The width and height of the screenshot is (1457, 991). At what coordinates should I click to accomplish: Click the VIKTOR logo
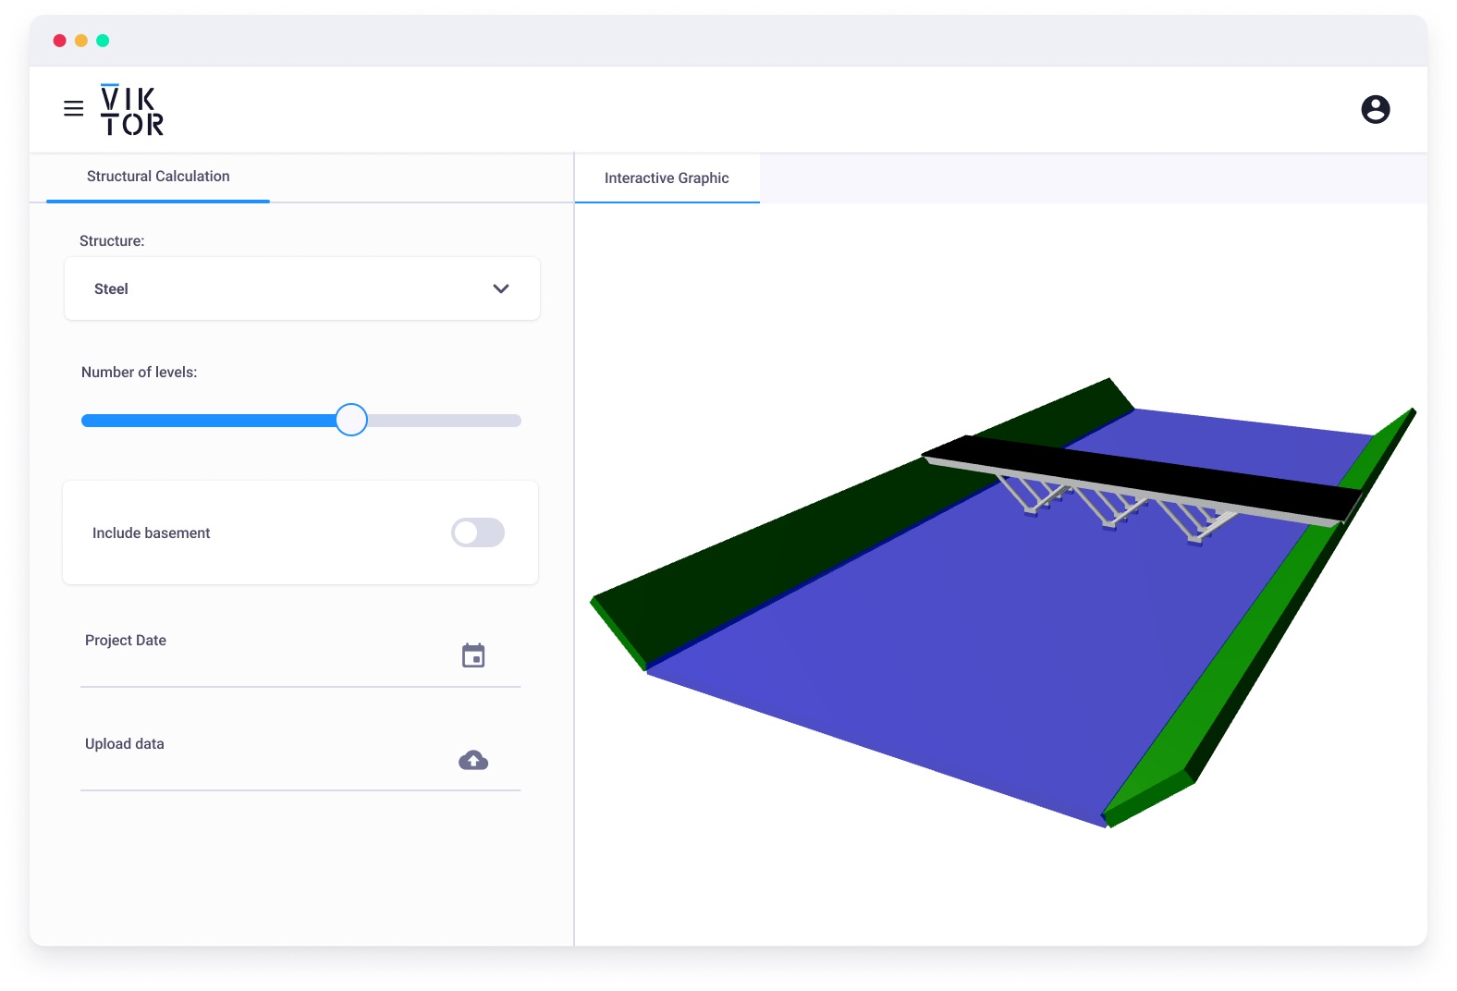pyautogui.click(x=131, y=110)
